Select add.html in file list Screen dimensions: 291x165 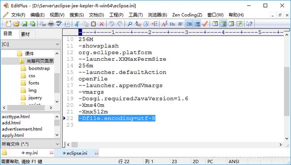[11, 123]
